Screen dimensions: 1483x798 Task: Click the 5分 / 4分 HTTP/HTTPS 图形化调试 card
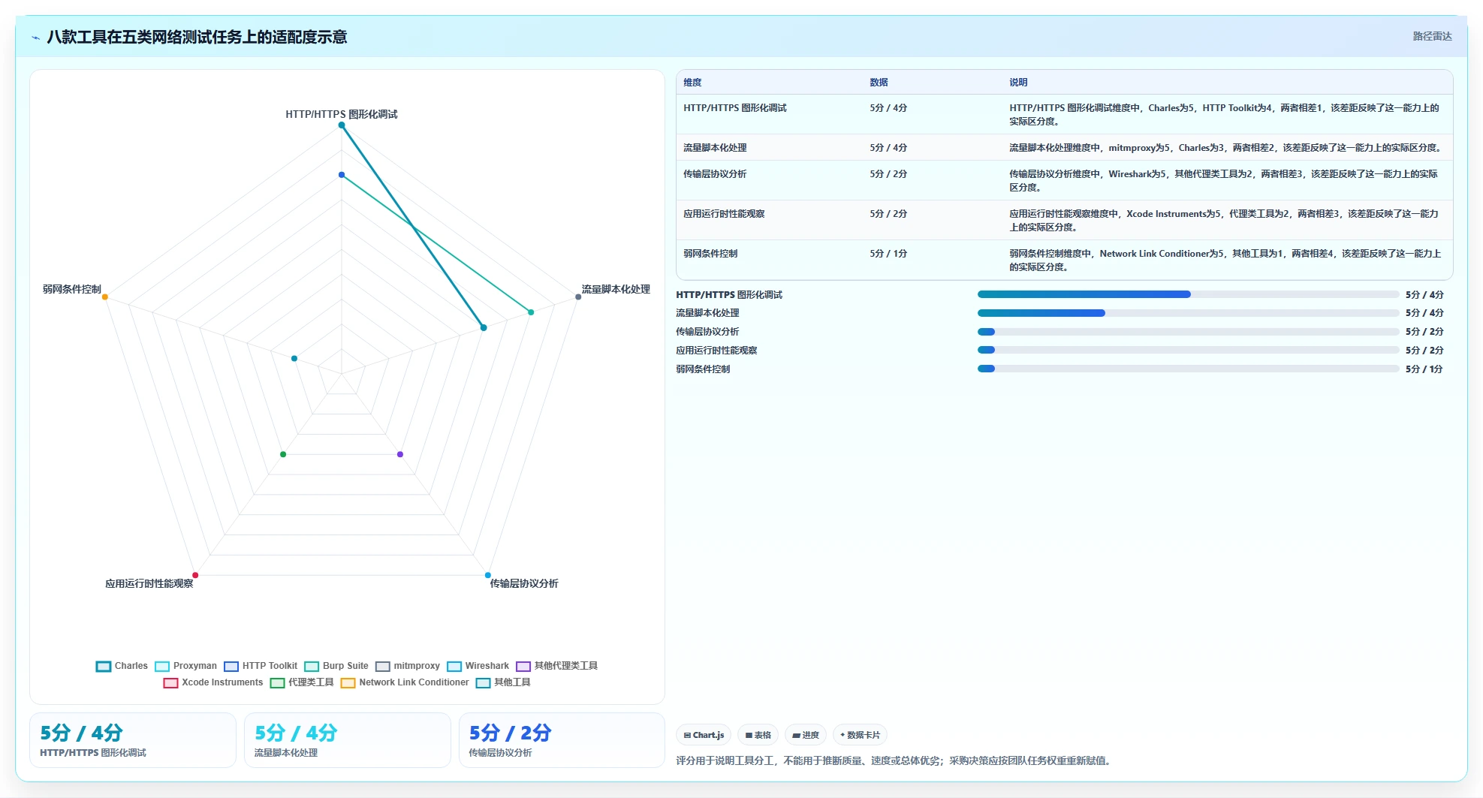(133, 740)
